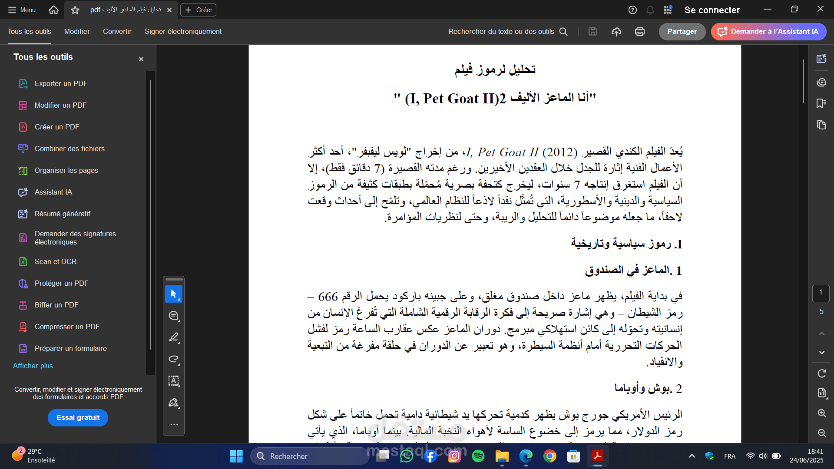This screenshot has width=834, height=469.
Task: Choose the freehand draw lasso tool
Action: (174, 359)
